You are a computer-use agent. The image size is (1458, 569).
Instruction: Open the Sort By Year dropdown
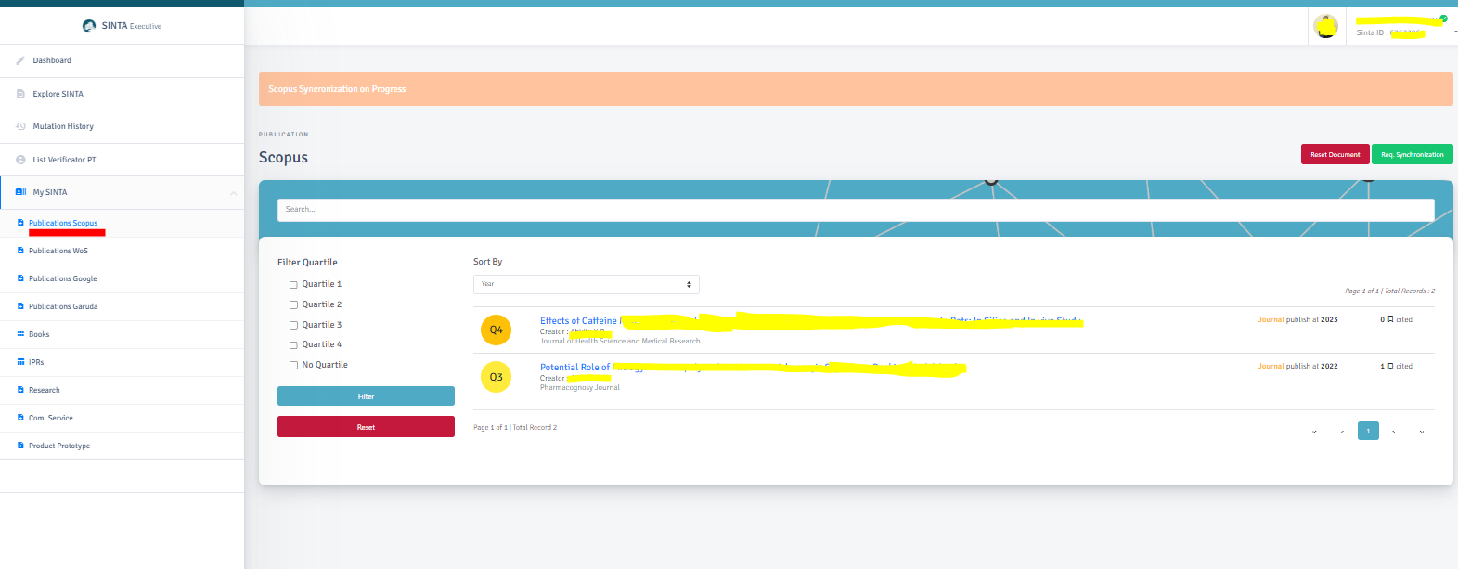(587, 284)
